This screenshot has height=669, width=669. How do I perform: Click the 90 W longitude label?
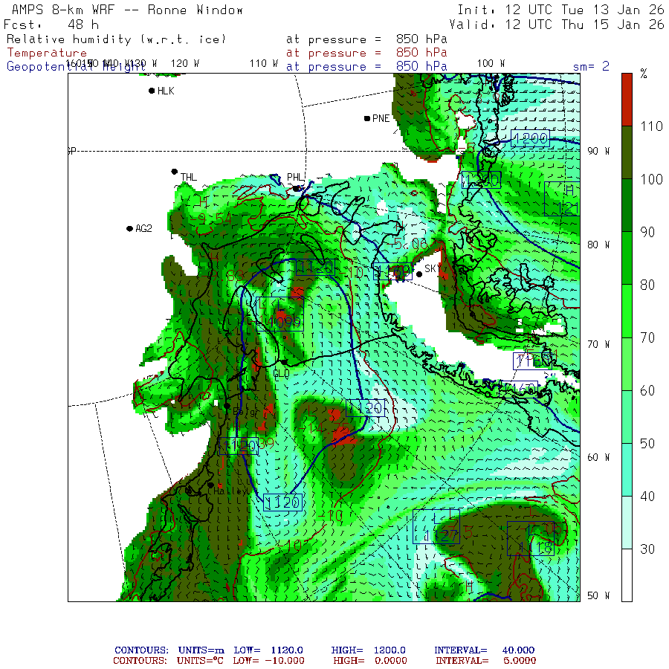(x=598, y=151)
